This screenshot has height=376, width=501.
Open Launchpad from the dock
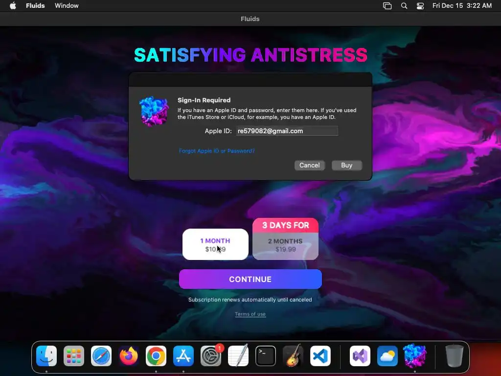(74, 356)
